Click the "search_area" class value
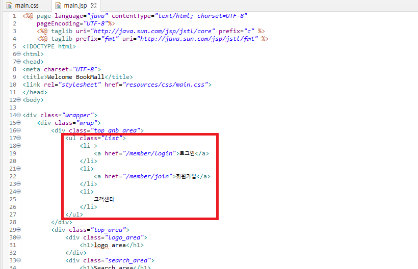This screenshot has height=269, width=418. click(x=127, y=260)
